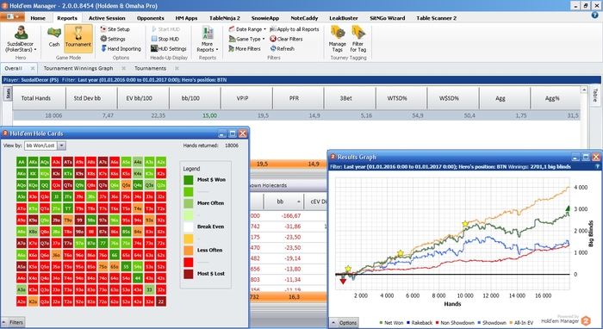
Task: Switch to the Home ribbon tab
Action: pyautogui.click(x=38, y=18)
